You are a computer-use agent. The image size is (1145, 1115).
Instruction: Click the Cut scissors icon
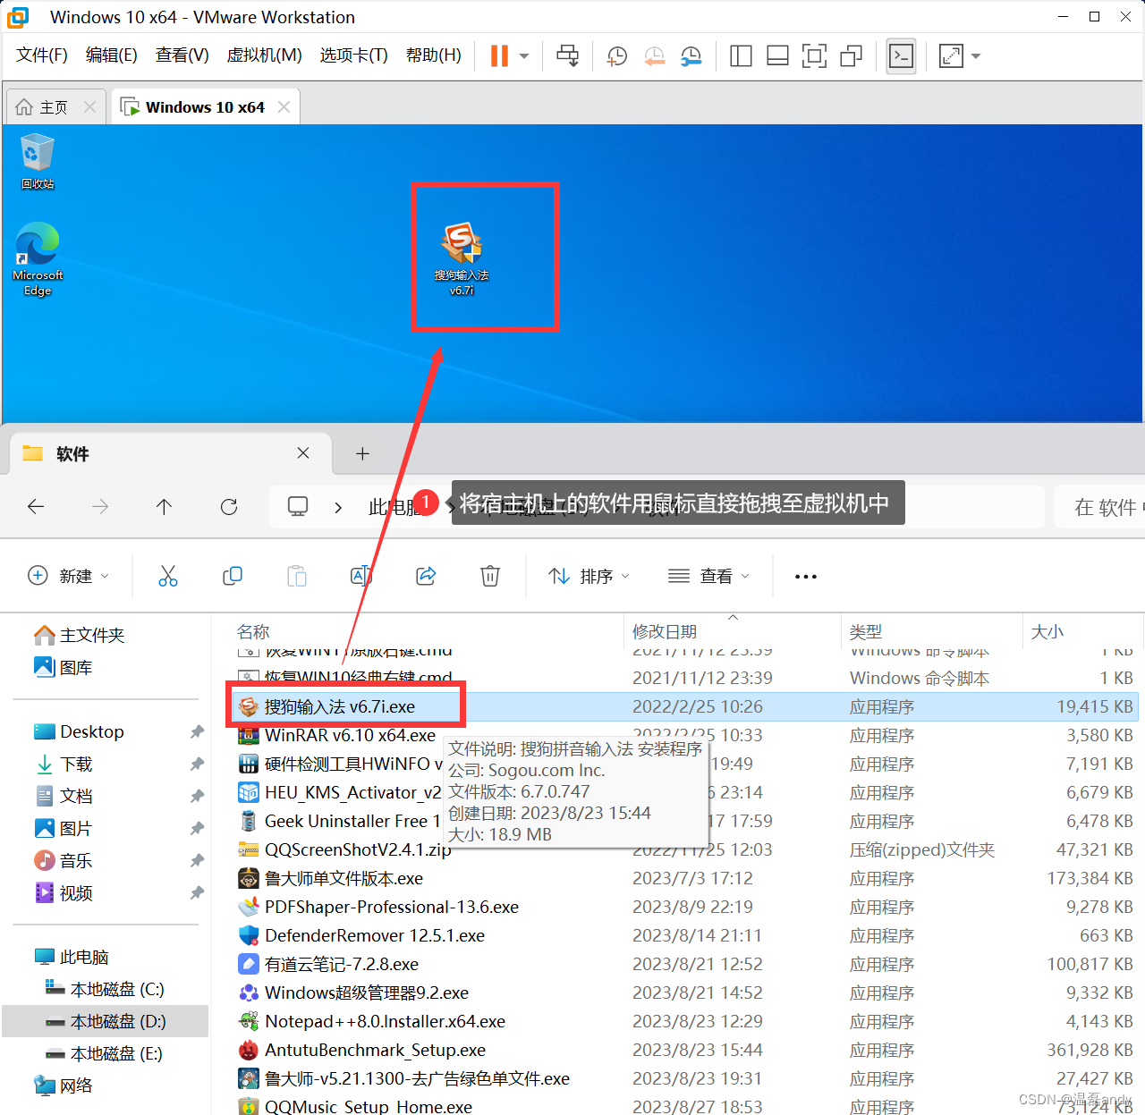click(168, 576)
